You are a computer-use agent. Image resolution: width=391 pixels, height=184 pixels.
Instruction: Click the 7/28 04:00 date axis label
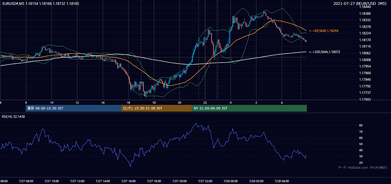tap(282, 181)
